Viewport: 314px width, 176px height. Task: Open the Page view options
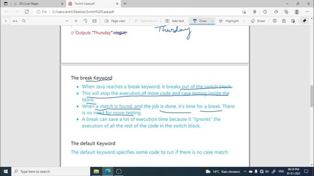(115, 21)
